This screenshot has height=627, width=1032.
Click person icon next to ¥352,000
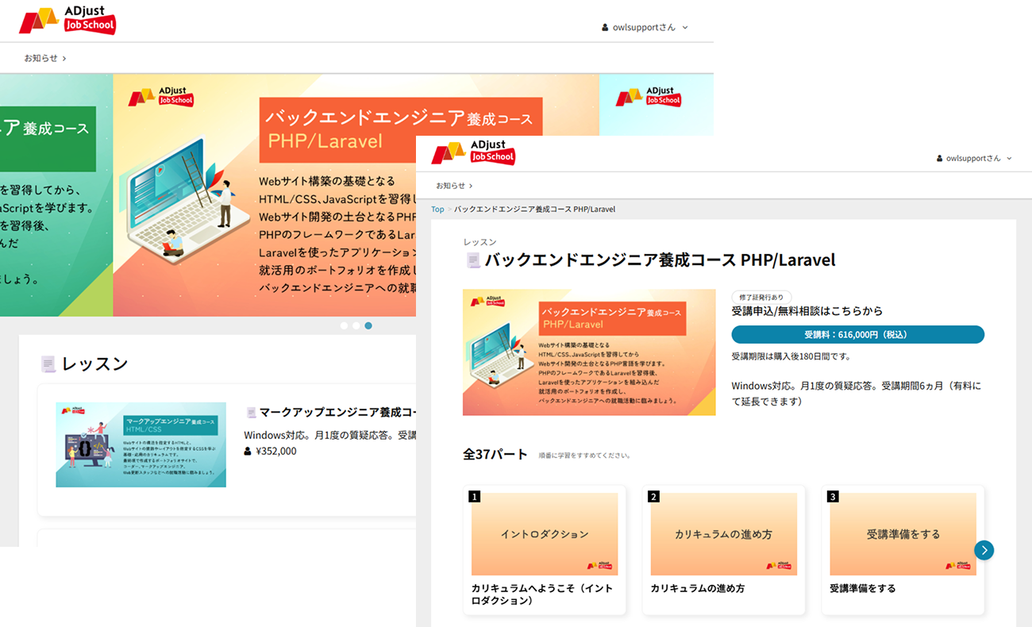tap(248, 451)
